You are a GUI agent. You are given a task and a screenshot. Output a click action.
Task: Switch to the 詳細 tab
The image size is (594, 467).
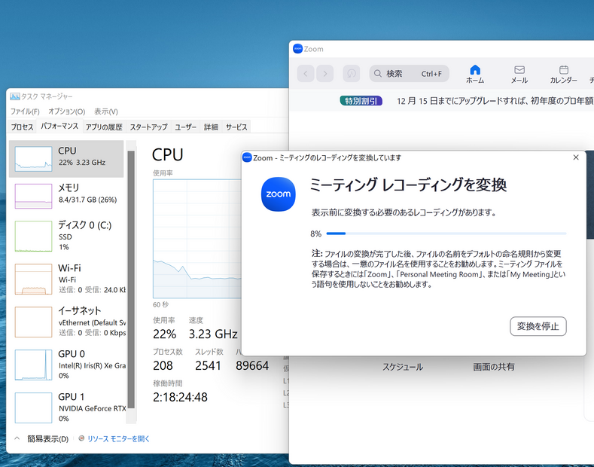211,127
